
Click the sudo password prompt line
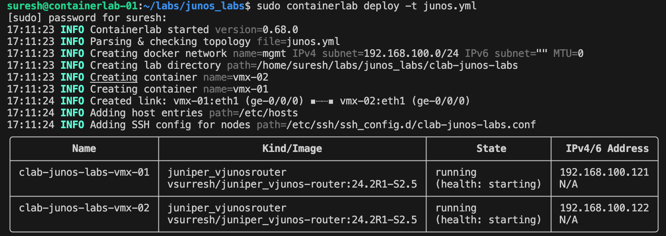pyautogui.click(x=87, y=18)
